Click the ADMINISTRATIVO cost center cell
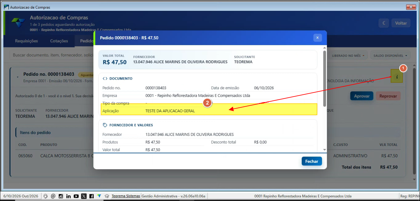 (350, 156)
